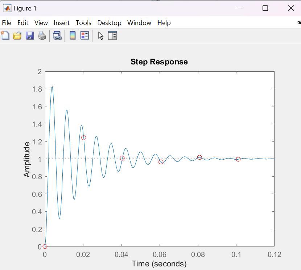Open a file using the folder icon
Viewport: 301px width, 270px height.
click(x=17, y=35)
